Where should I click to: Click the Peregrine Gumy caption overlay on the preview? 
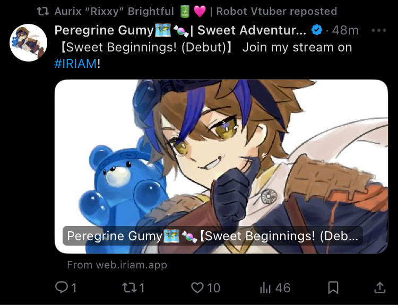click(213, 236)
